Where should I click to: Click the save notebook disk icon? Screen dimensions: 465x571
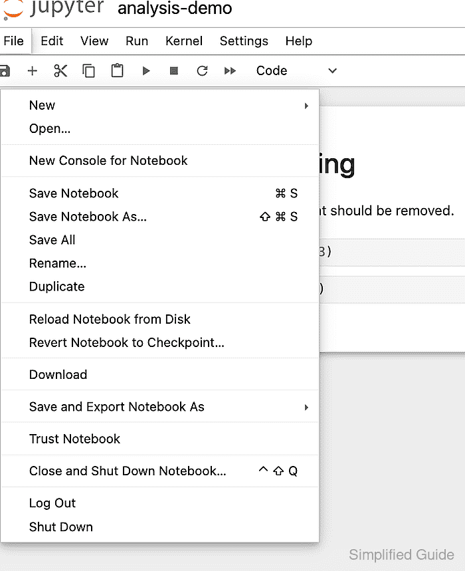click(x=5, y=70)
